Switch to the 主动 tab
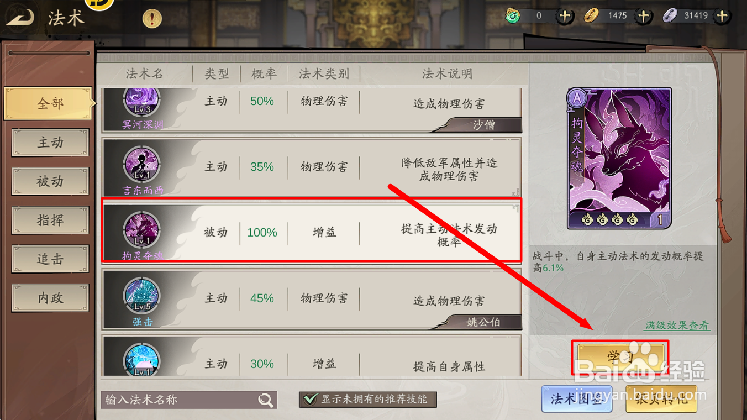 coord(50,143)
